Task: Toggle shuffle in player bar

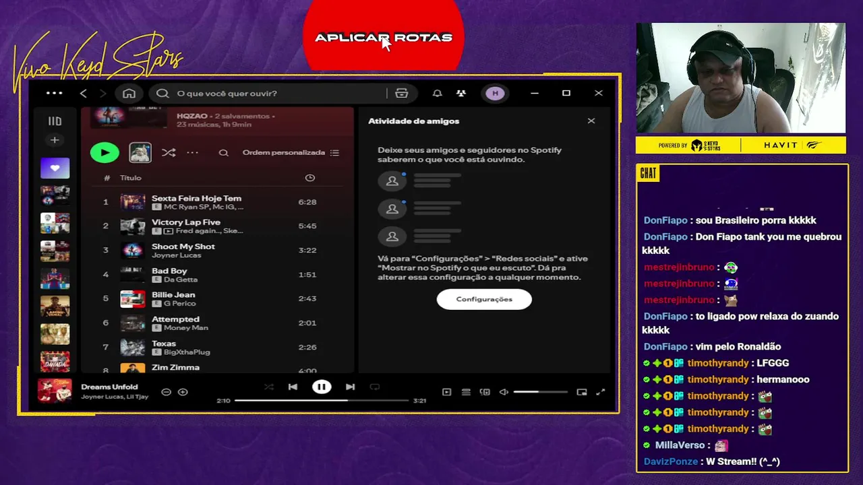Action: click(x=269, y=387)
